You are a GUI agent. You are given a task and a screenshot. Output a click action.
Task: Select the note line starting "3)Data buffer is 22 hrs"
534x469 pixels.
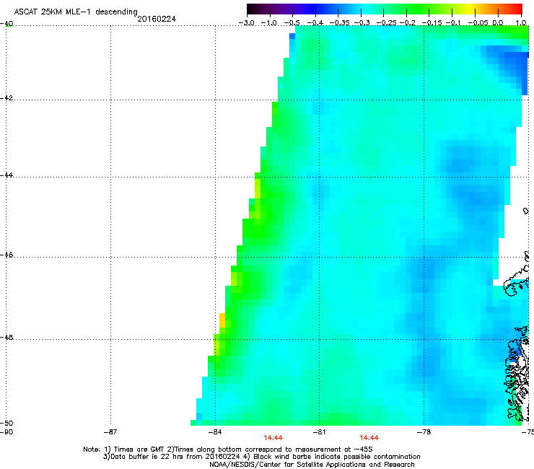coord(261,457)
